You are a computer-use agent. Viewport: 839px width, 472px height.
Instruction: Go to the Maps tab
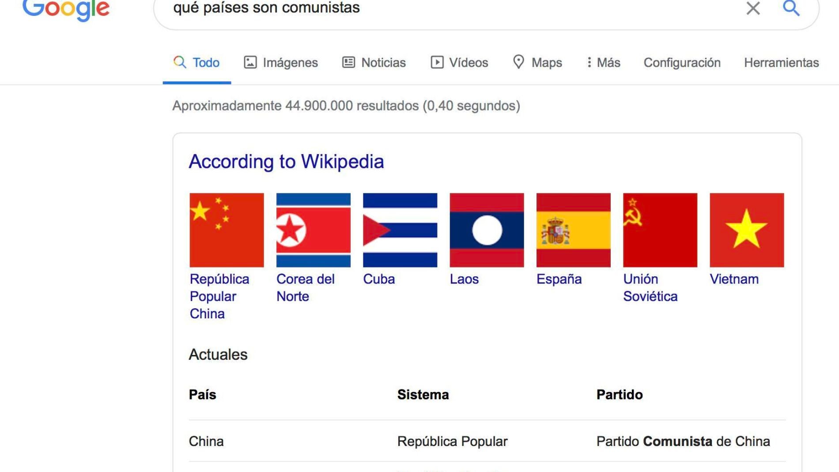[x=537, y=63]
